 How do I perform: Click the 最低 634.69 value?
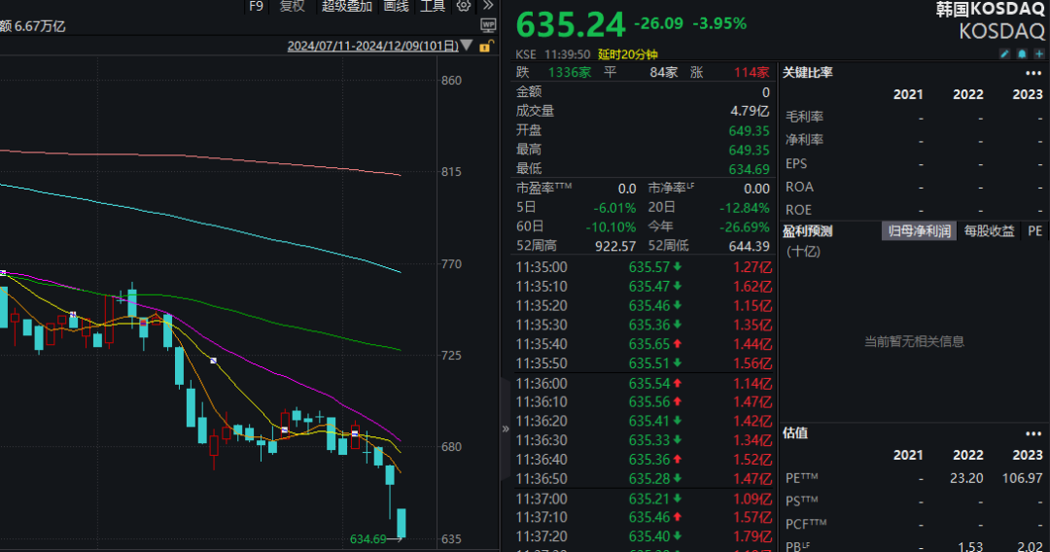click(750, 169)
